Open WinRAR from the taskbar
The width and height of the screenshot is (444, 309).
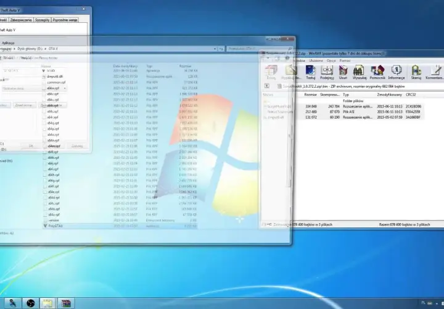pos(66,303)
